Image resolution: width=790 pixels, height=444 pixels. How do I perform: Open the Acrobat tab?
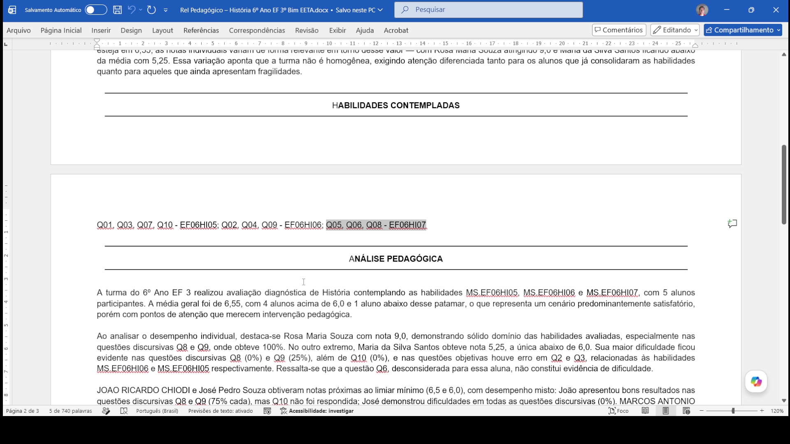[x=396, y=30]
